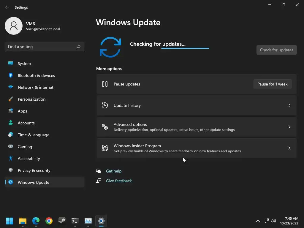This screenshot has width=304, height=228.
Task: Open Apps settings page
Action: coord(45,111)
